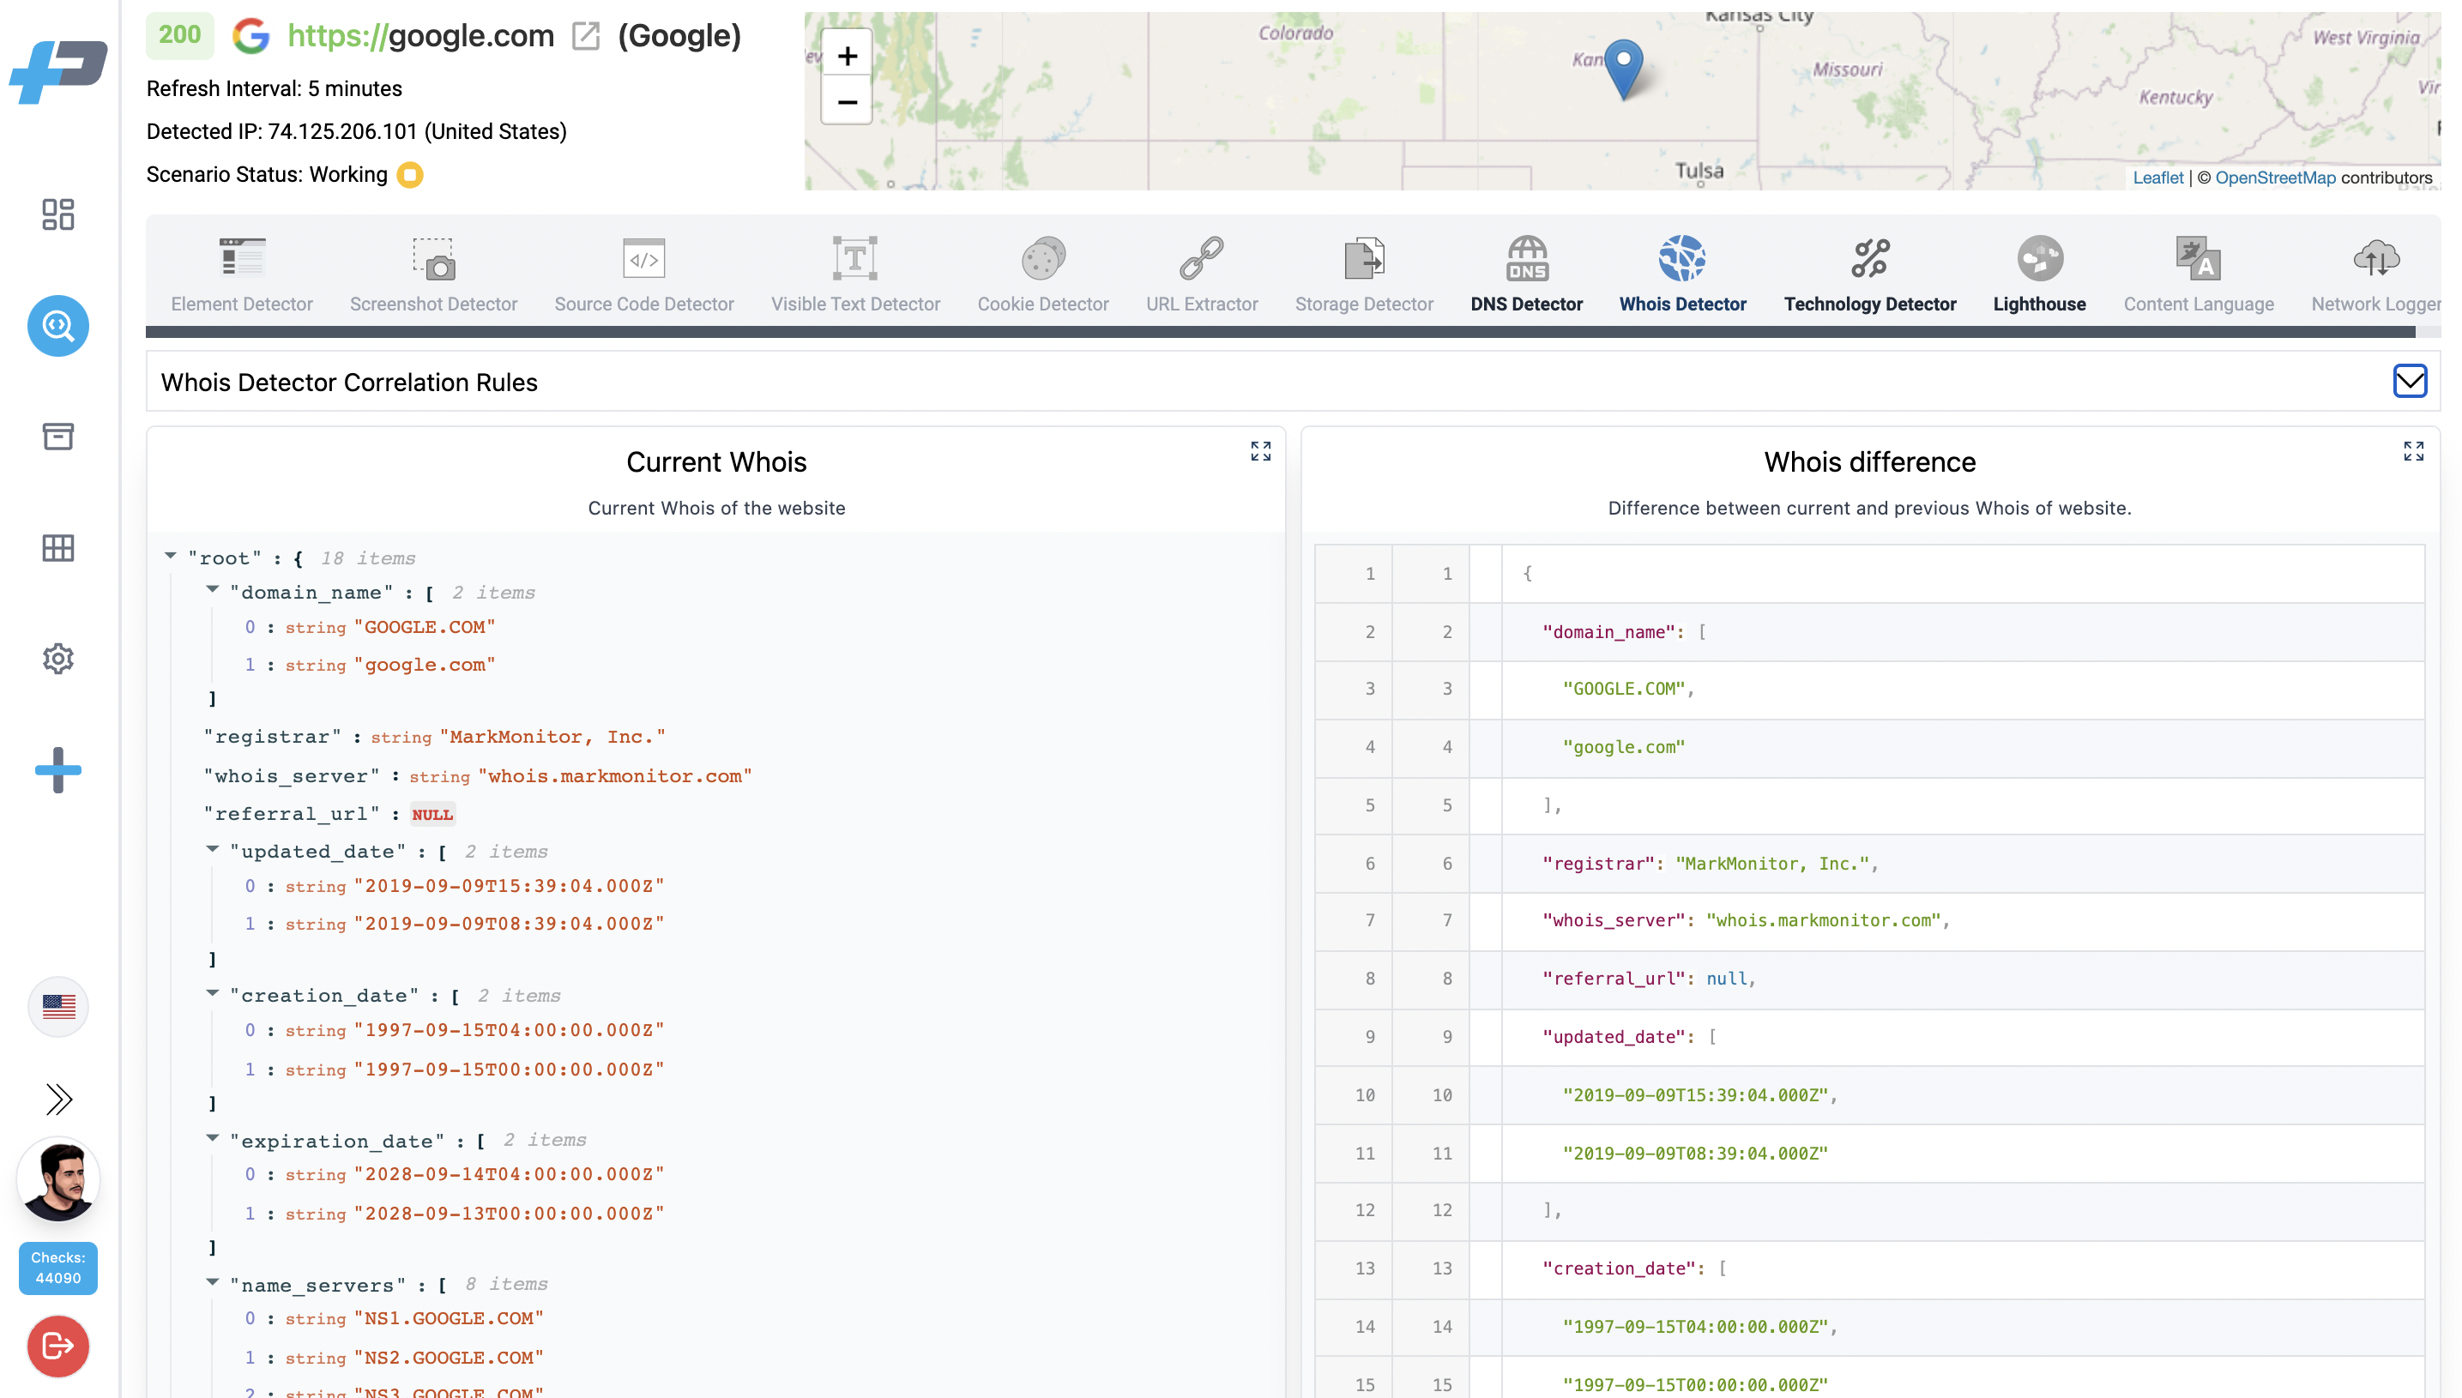Viewport: 2462px width, 1398px height.
Task: Click the blue plus add icon
Action: 57,769
